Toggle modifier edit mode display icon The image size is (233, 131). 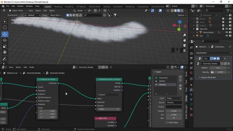pyautogui.click(x=212, y=59)
